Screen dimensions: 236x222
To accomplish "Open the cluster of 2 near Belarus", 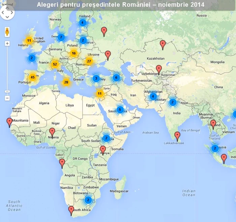I will click(x=83, y=40).
